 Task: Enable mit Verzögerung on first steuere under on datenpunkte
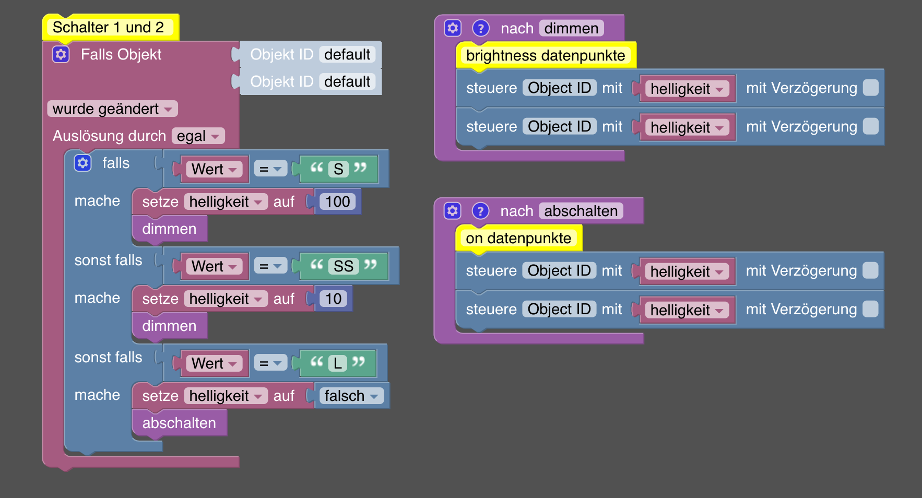tap(870, 270)
